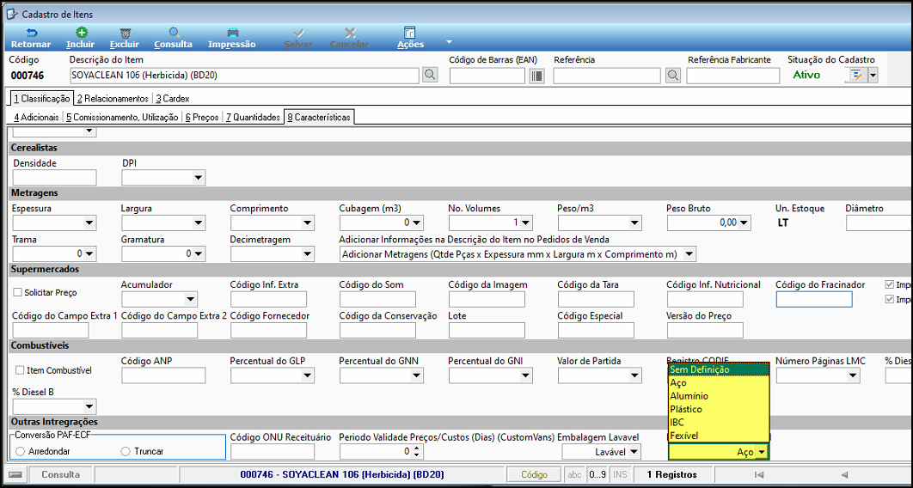Viewport: 913px width, 488px height.
Task: Click the Retornar toolbar icon
Action: (x=31, y=34)
